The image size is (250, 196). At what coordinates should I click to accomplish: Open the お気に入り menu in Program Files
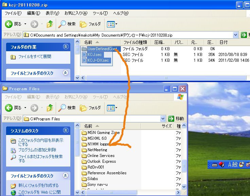75,97
